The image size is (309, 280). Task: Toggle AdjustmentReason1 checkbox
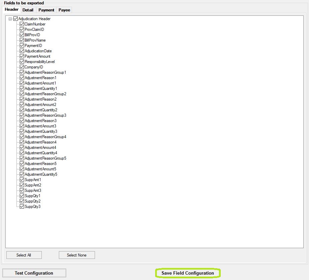[x=22, y=78]
